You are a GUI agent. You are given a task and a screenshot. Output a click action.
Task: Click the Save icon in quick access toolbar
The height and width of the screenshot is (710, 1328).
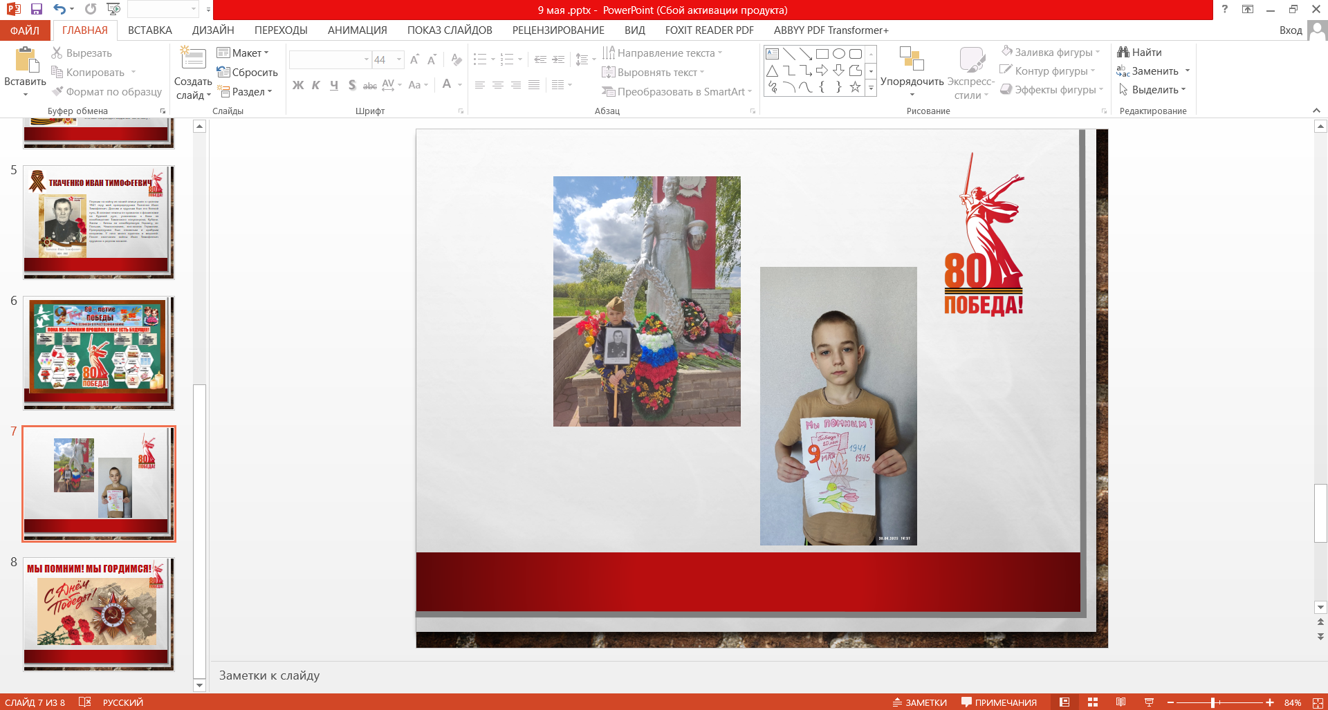click(37, 9)
